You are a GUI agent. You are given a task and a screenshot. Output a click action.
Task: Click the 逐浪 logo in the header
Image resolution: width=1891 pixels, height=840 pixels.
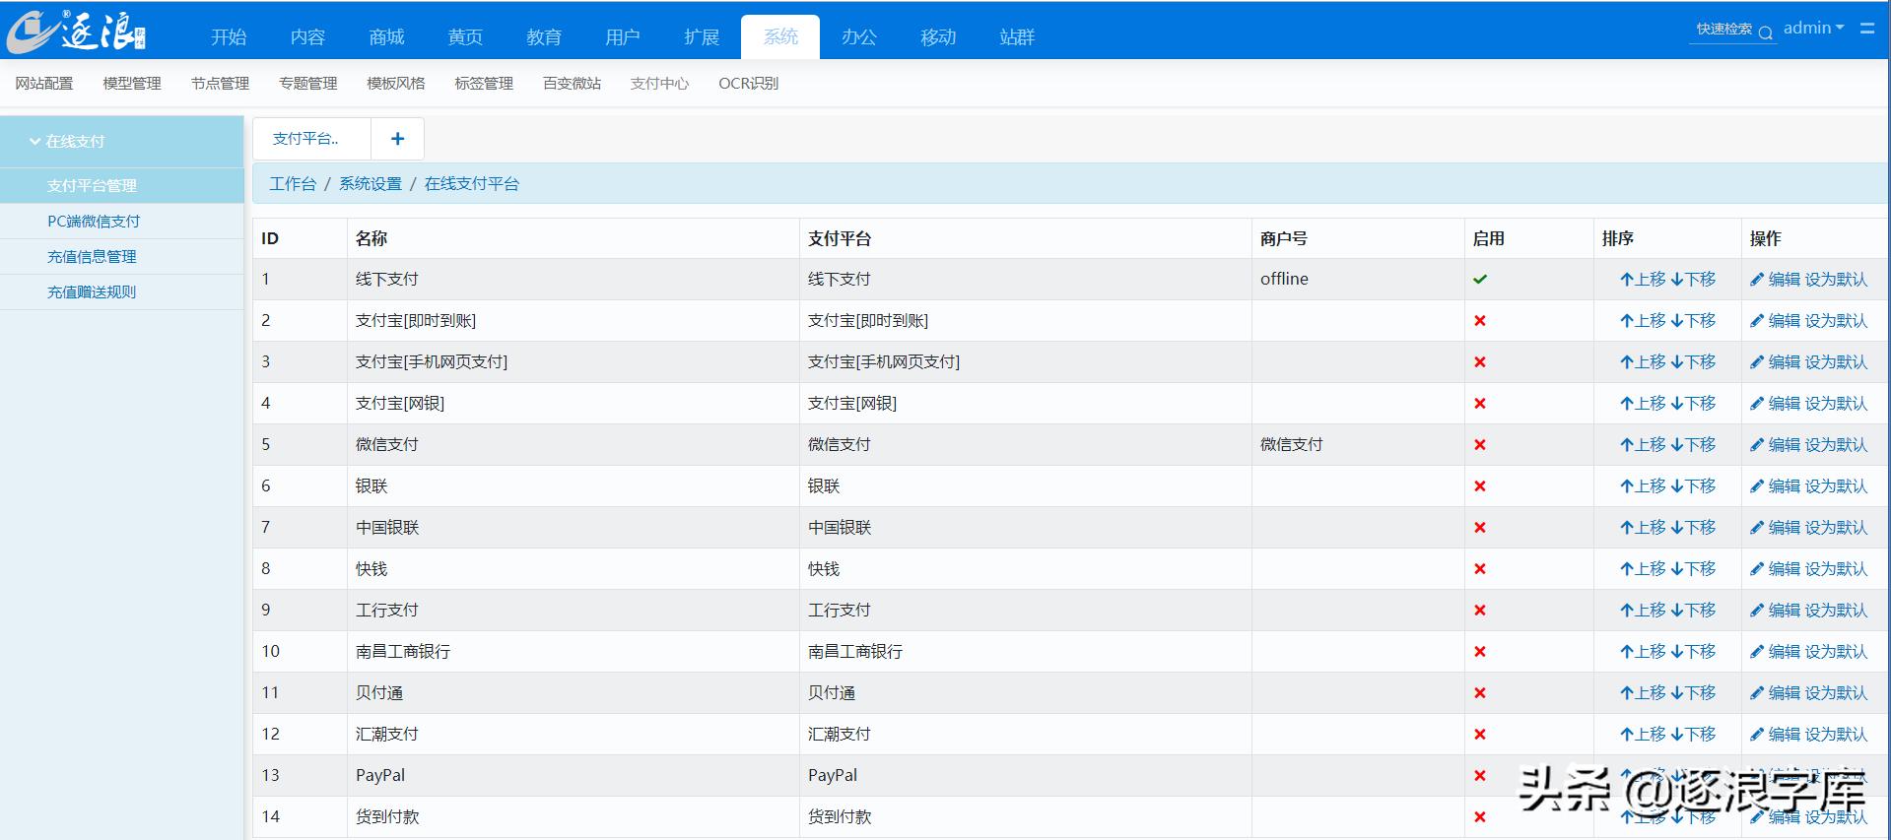(77, 32)
